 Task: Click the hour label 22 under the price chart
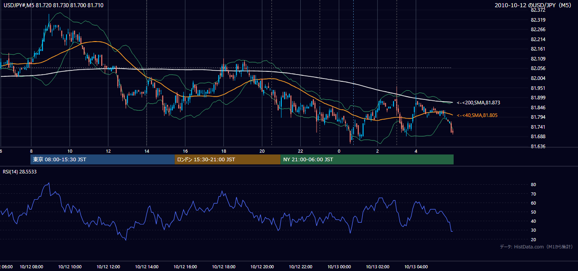coord(300,151)
